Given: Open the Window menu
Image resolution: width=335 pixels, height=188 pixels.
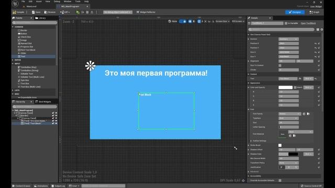Looking at the screenshot, I should point(68,2).
